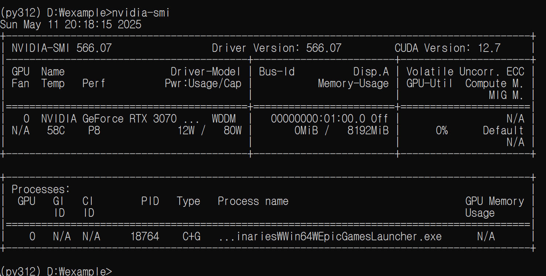Click the 12W power usage value
The image size is (546, 276).
tap(186, 131)
